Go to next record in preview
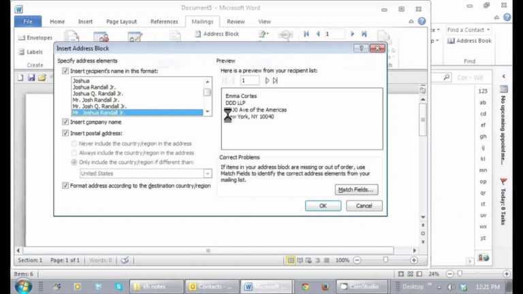Screen dimensions: 523x294 267,80
